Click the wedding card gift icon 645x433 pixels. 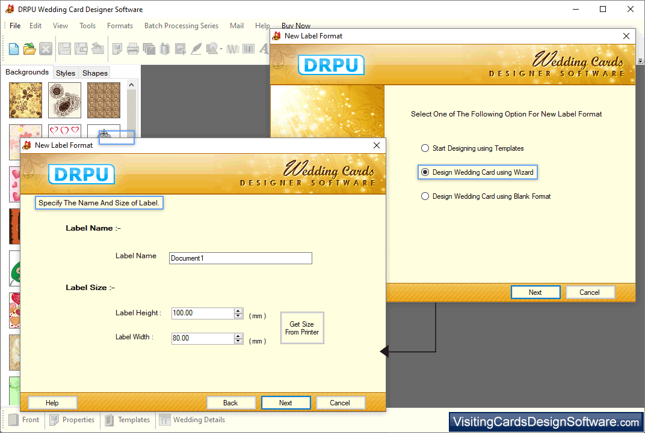click(165, 49)
